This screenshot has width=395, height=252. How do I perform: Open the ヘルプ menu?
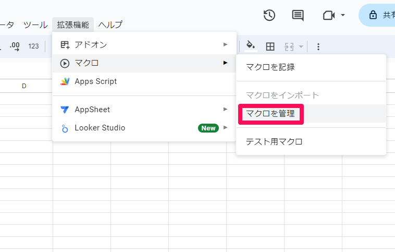click(x=110, y=25)
